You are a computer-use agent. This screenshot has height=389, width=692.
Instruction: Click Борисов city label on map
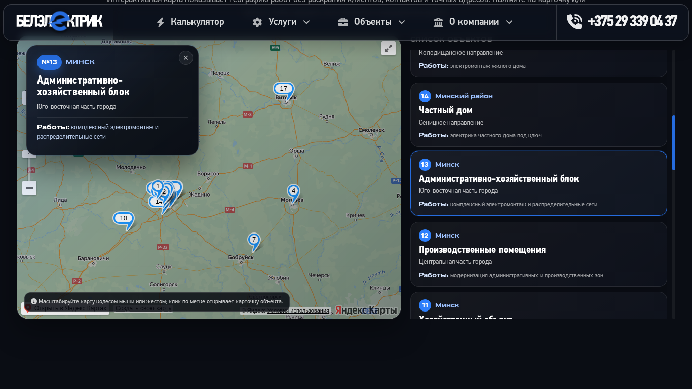point(208,174)
